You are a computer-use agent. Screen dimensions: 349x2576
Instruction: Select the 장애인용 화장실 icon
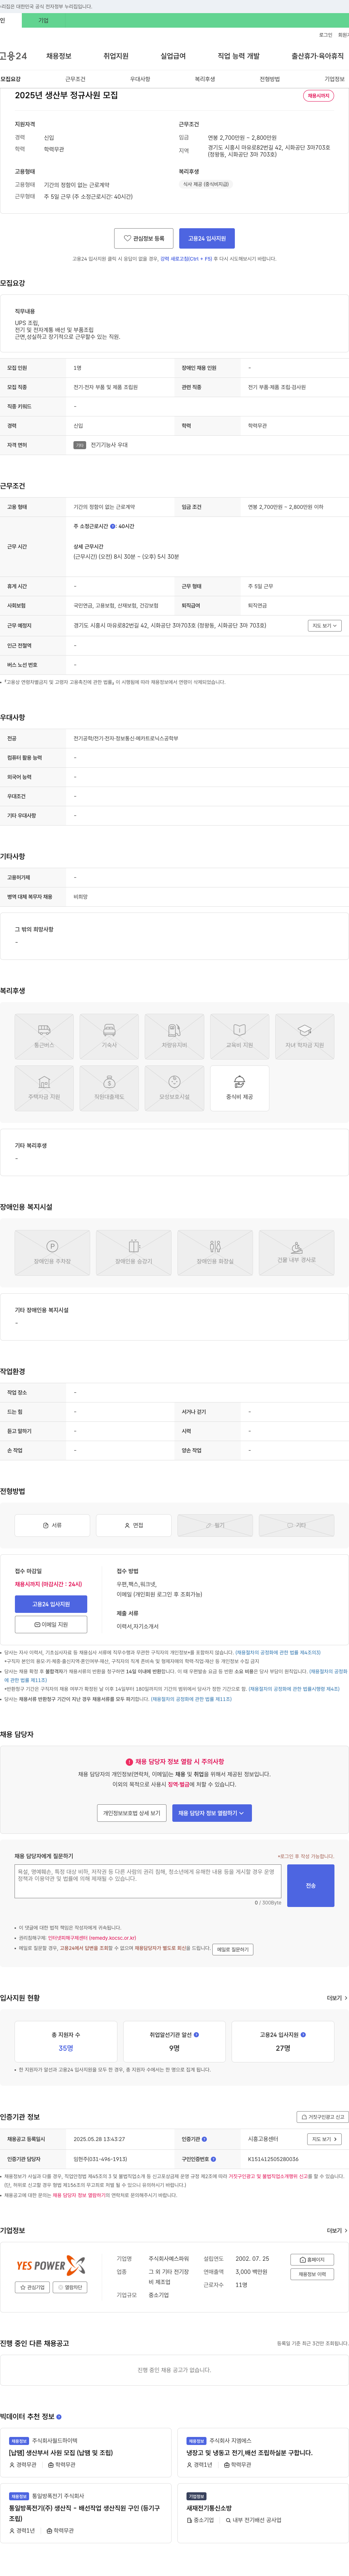coord(215,1252)
